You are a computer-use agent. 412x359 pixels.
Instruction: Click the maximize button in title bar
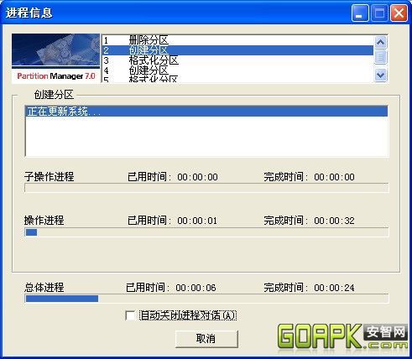tap(379, 13)
